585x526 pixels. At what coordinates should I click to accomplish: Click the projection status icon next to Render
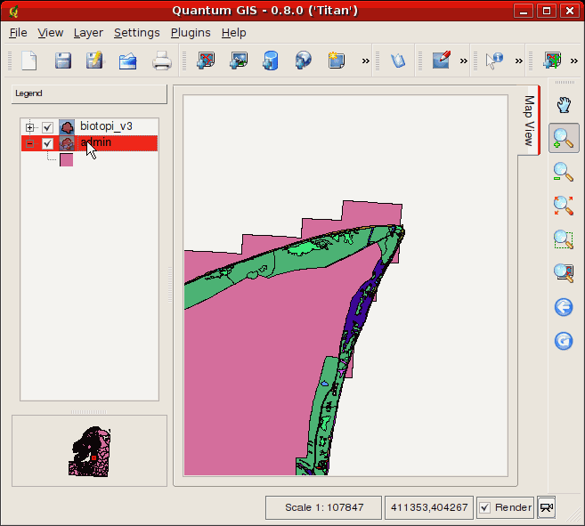pos(547,507)
